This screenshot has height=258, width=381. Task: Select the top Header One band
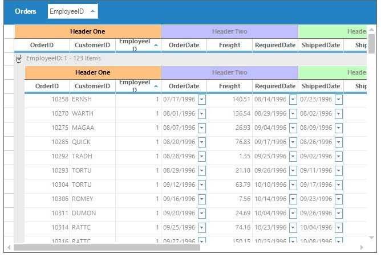click(x=87, y=31)
